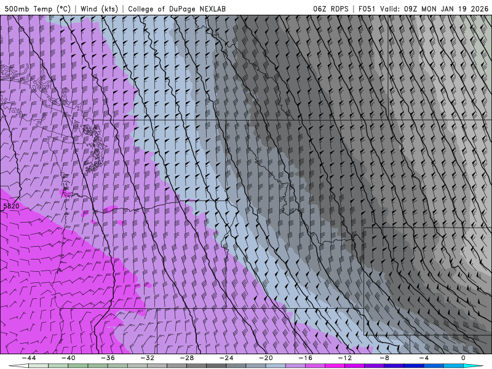Click the "College of DuPage NEXLAB" credit
Viewport: 492px width, 369px height.
click(177, 9)
